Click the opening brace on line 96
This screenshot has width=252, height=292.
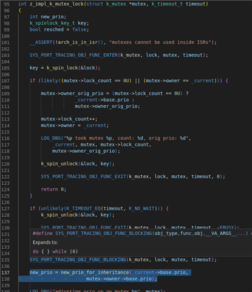coord(19,10)
